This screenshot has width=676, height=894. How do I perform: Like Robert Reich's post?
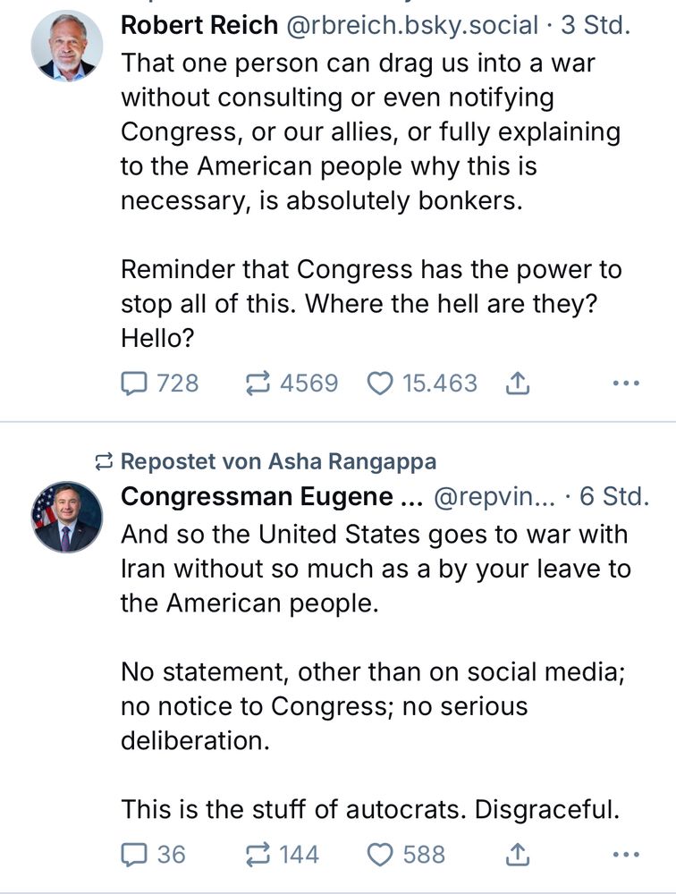tap(381, 384)
